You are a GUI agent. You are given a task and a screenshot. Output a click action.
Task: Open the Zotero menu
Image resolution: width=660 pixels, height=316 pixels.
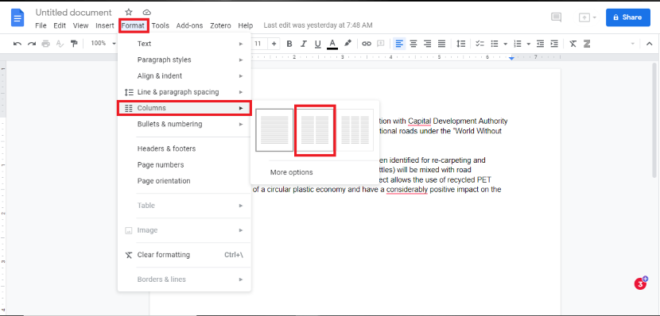point(220,25)
